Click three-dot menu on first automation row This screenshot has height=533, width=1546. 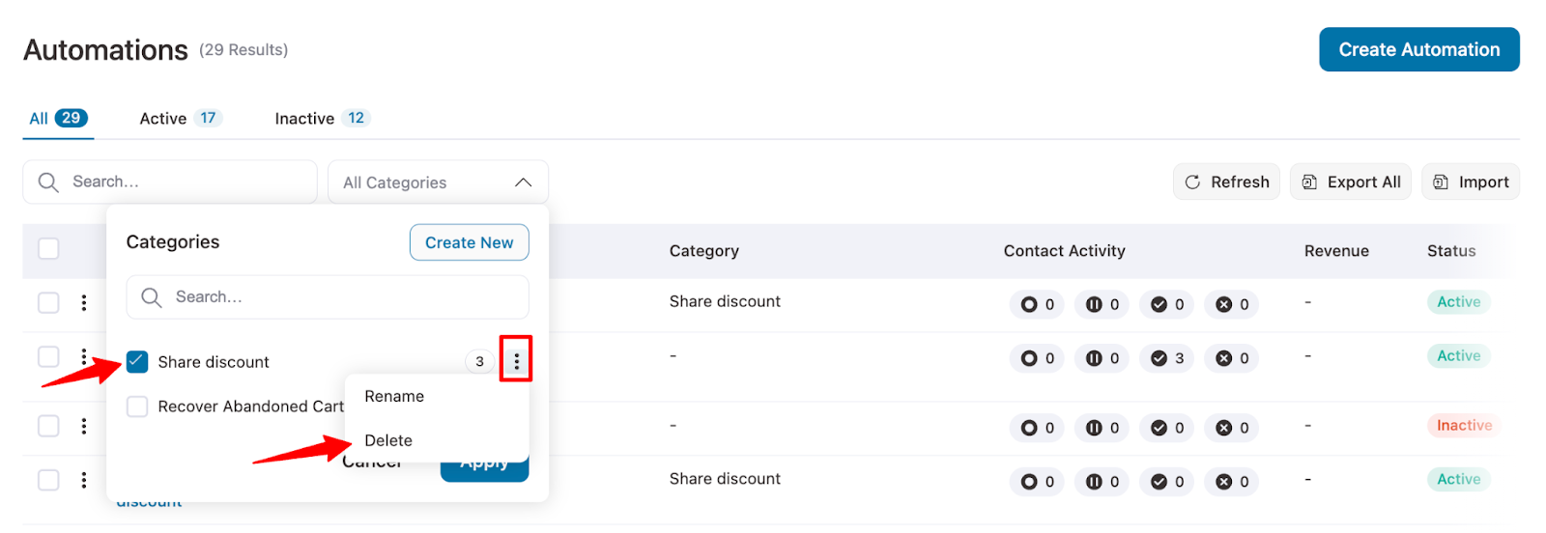[x=84, y=303]
